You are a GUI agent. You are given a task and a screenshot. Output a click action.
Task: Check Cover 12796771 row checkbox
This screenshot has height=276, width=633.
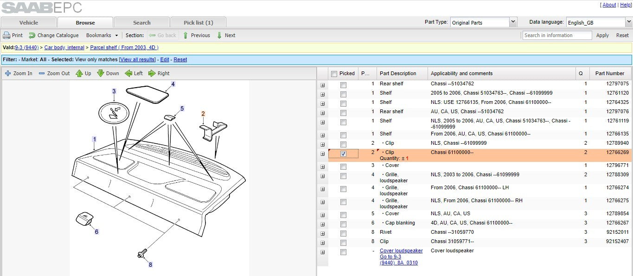[x=343, y=167]
